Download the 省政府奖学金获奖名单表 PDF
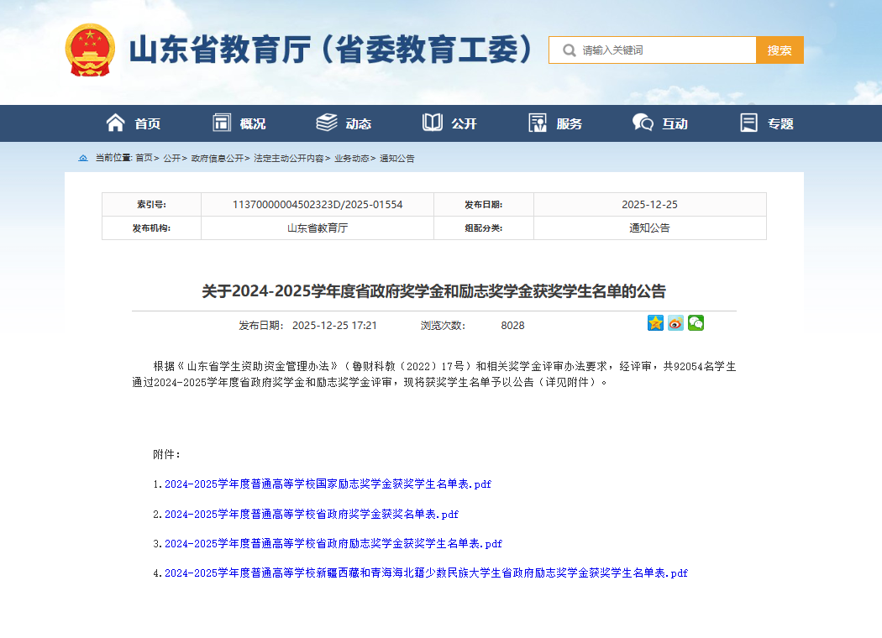This screenshot has width=882, height=638. tap(311, 514)
